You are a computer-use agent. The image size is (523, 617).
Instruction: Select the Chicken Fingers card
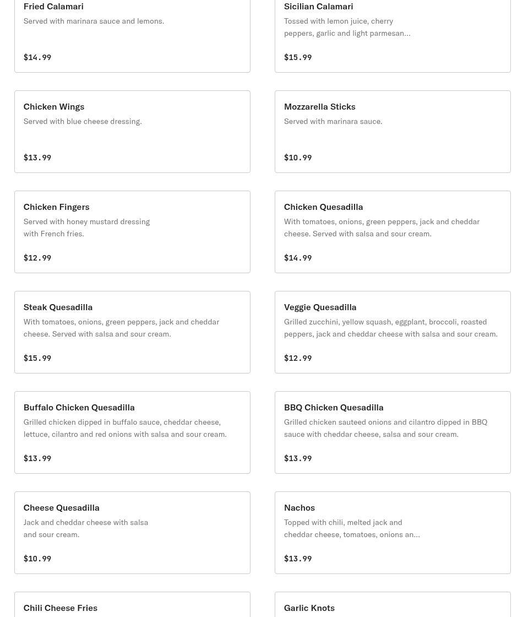click(132, 232)
